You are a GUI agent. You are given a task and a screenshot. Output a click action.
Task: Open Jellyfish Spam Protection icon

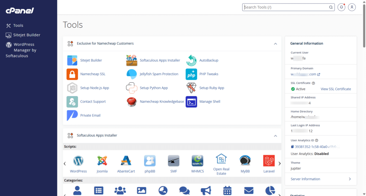click(132, 74)
